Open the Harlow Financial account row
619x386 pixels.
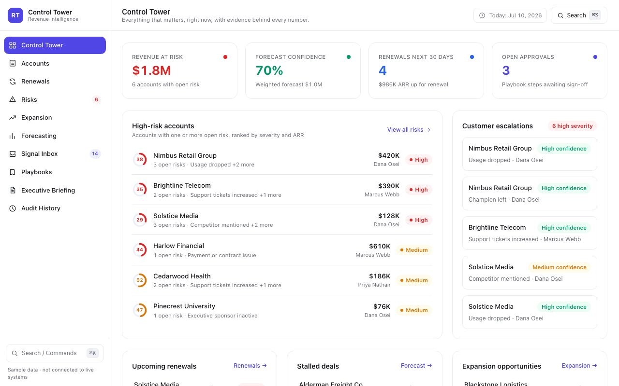pyautogui.click(x=282, y=250)
